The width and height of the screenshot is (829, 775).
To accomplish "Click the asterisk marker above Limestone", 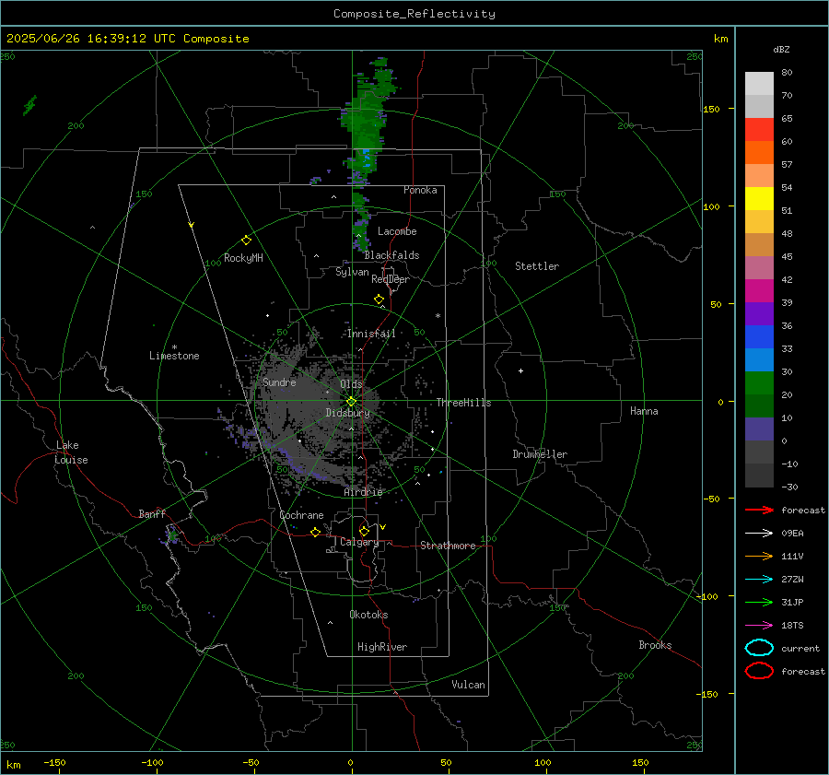I will pyautogui.click(x=174, y=347).
